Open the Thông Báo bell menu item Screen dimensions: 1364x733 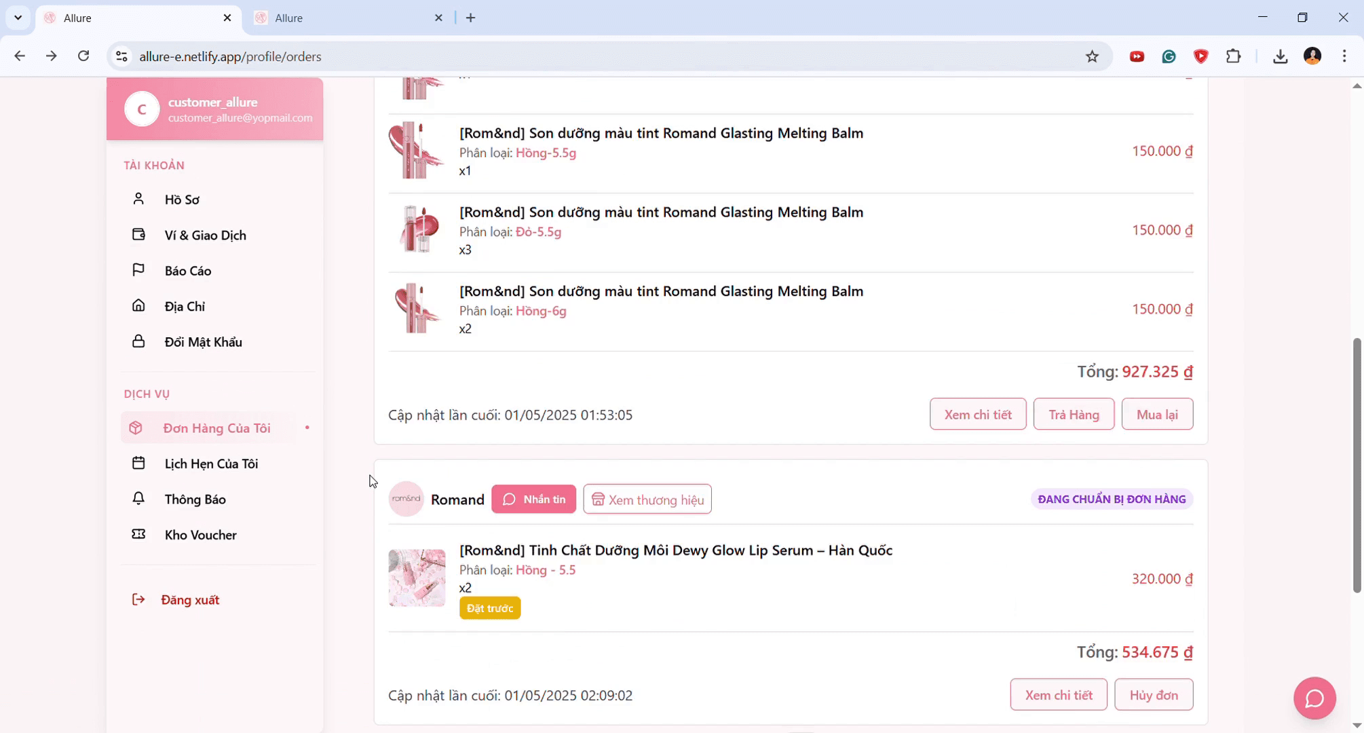pyautogui.click(x=195, y=499)
